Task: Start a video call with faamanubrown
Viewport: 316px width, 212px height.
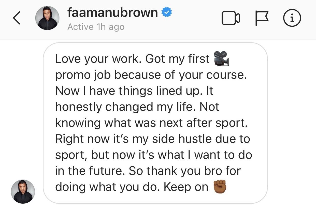Action: [x=231, y=19]
